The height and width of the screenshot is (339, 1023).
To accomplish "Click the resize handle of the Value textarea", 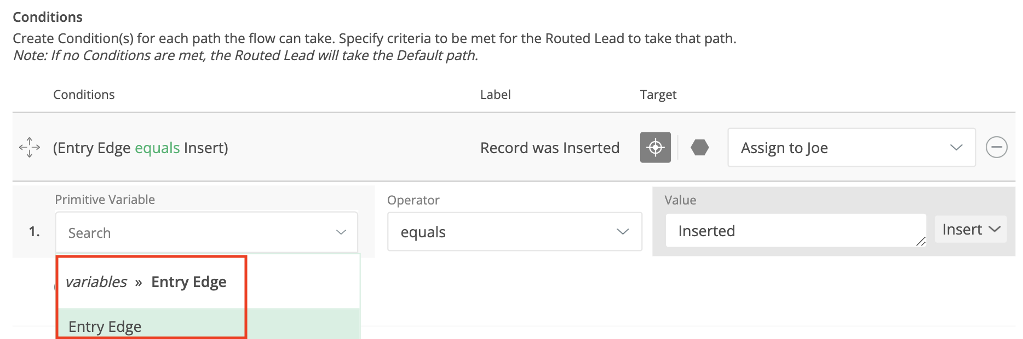I will tap(921, 241).
